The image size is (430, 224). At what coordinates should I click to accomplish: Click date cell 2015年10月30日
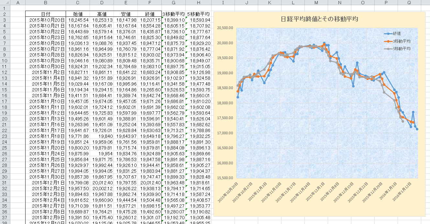46,66
